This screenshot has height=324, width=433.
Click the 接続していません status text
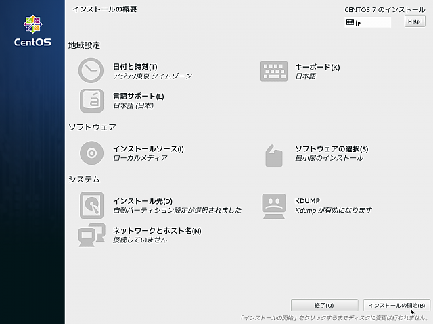[x=140, y=240]
